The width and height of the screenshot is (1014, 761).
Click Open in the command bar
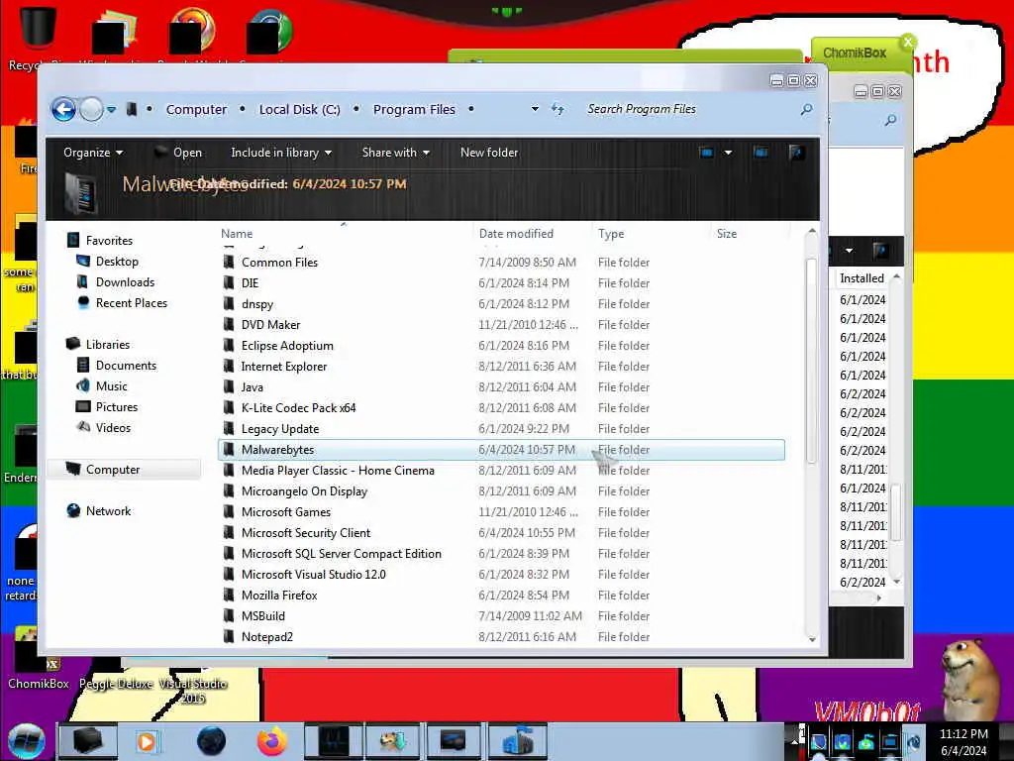click(178, 153)
